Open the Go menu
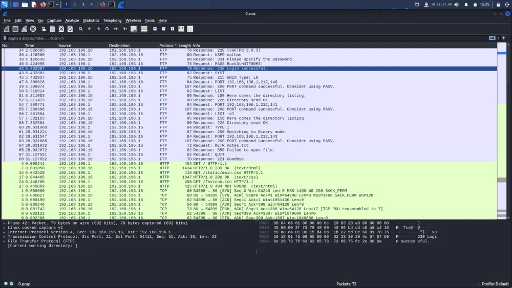512x288 pixels. [x=40, y=20]
